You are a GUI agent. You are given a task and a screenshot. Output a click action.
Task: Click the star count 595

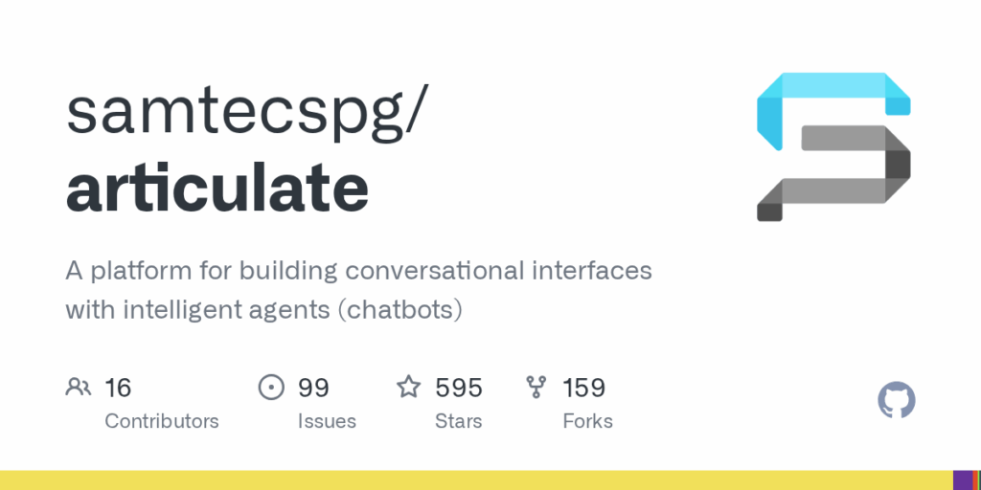click(x=459, y=388)
